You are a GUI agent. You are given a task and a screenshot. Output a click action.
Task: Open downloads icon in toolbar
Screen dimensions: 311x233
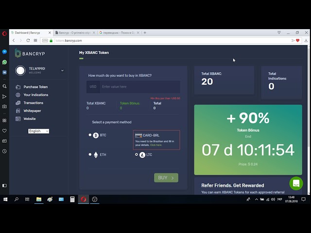(306, 40)
